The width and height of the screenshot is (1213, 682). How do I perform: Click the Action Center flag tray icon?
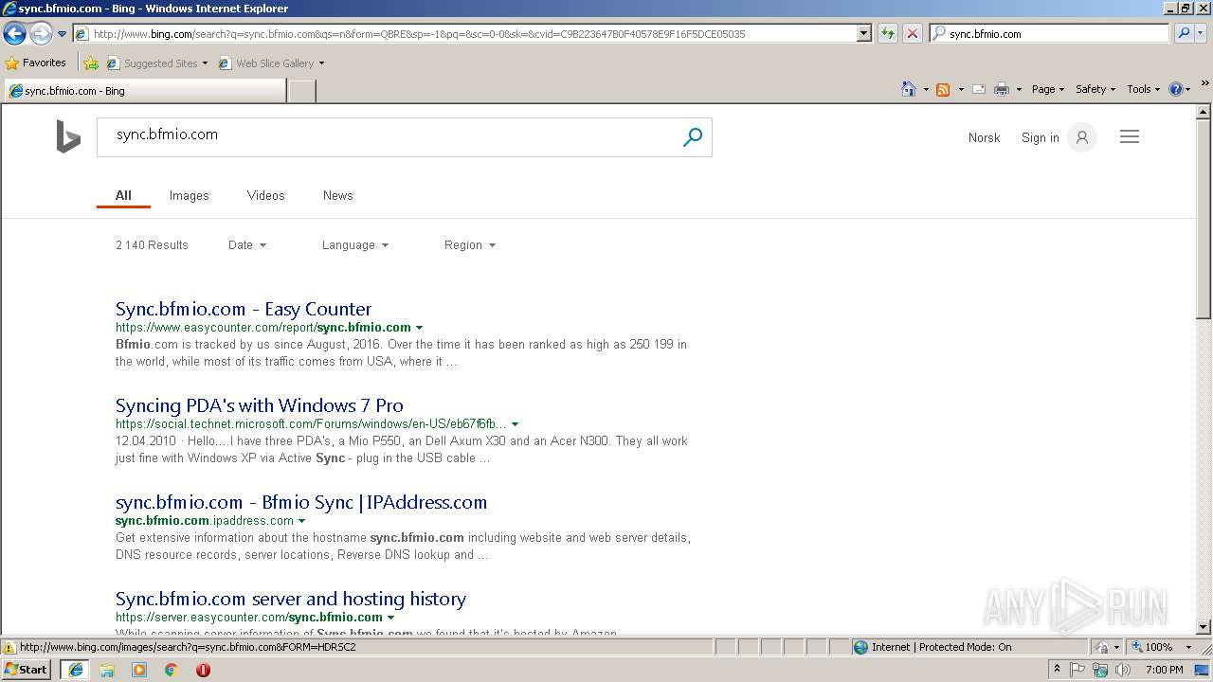click(1077, 670)
